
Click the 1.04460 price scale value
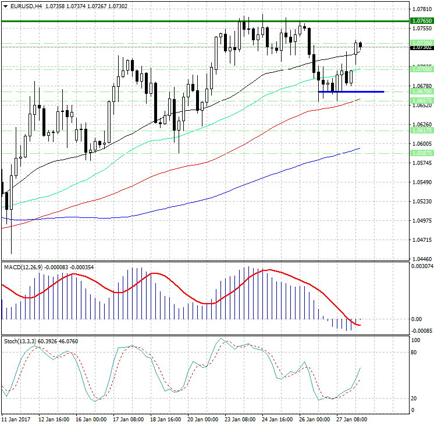pyautogui.click(x=422, y=259)
